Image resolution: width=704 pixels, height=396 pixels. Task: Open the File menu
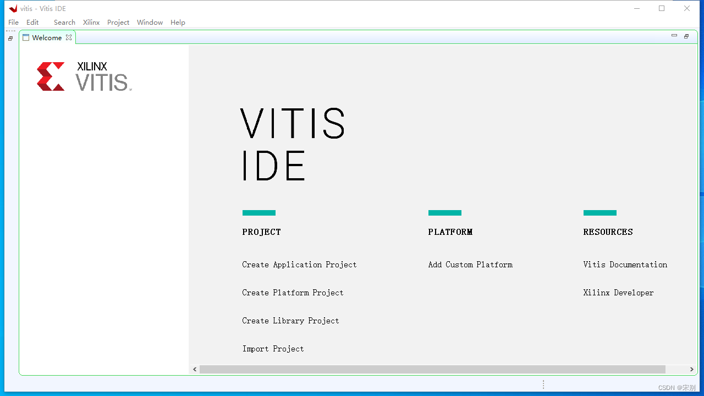click(x=13, y=23)
